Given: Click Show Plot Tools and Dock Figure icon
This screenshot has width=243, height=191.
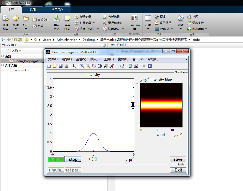Looking at the screenshot, I should coord(150,66).
